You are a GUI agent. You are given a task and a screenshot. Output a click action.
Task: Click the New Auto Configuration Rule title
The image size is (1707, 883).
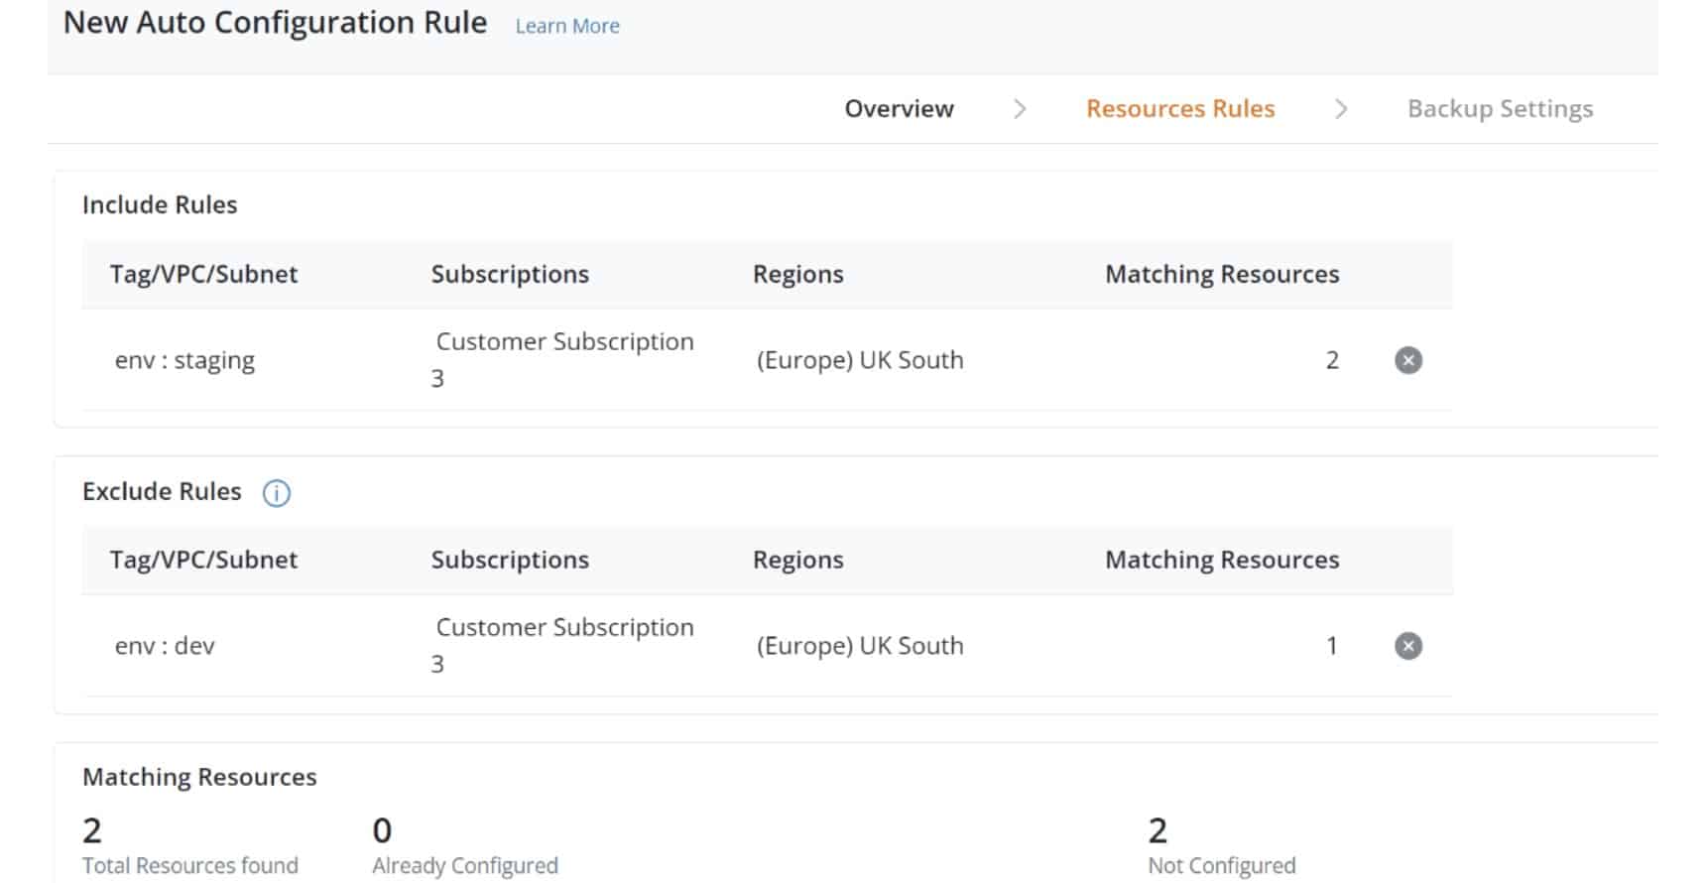(275, 23)
